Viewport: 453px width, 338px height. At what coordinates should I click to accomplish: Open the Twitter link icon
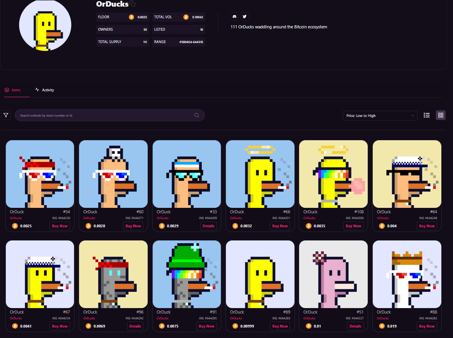[244, 17]
